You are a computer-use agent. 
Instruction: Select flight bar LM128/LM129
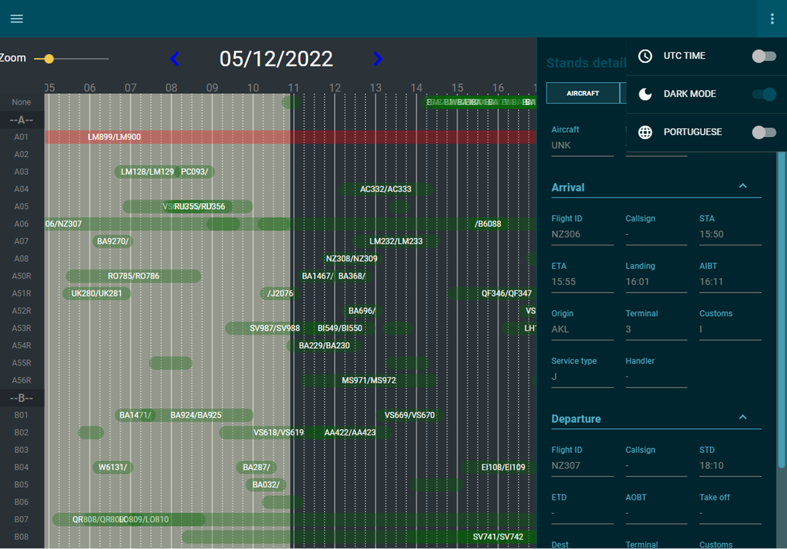pos(148,172)
